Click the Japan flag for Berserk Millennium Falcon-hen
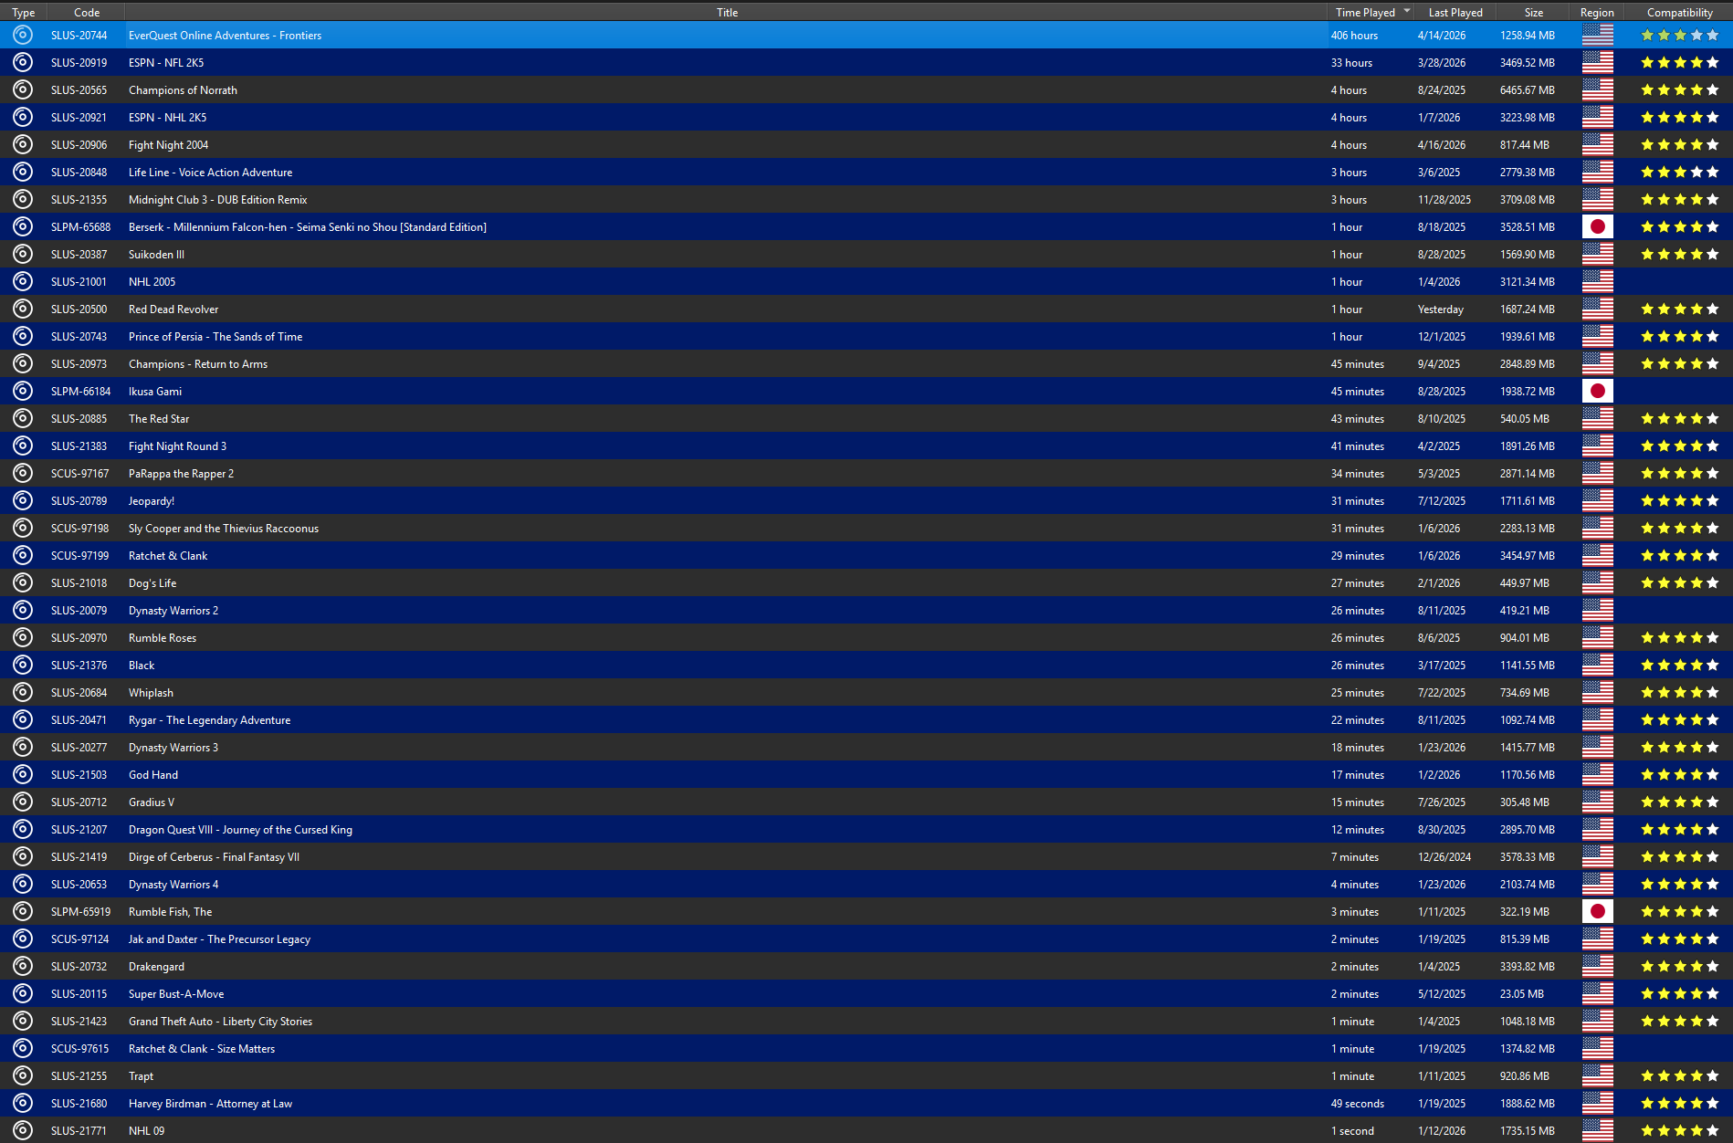The image size is (1733, 1143). pyautogui.click(x=1598, y=226)
